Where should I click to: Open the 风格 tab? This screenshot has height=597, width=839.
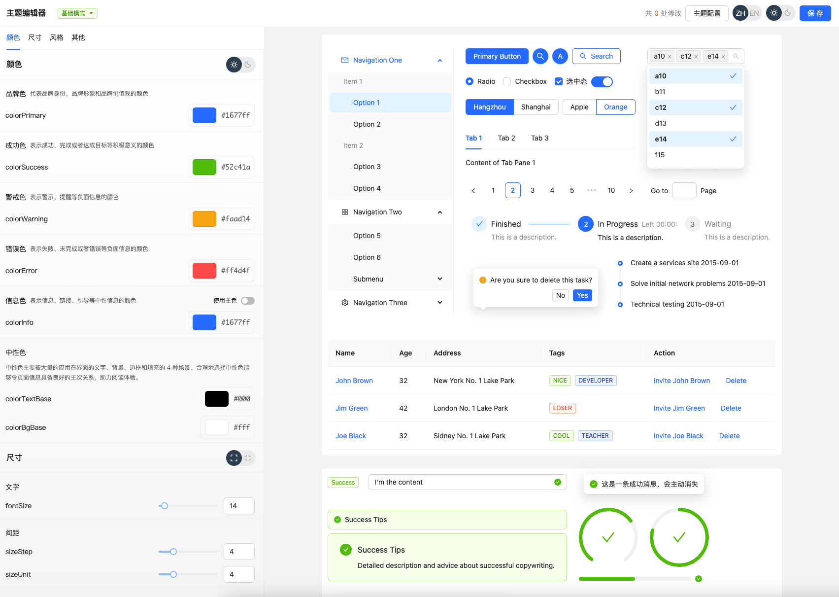click(57, 37)
